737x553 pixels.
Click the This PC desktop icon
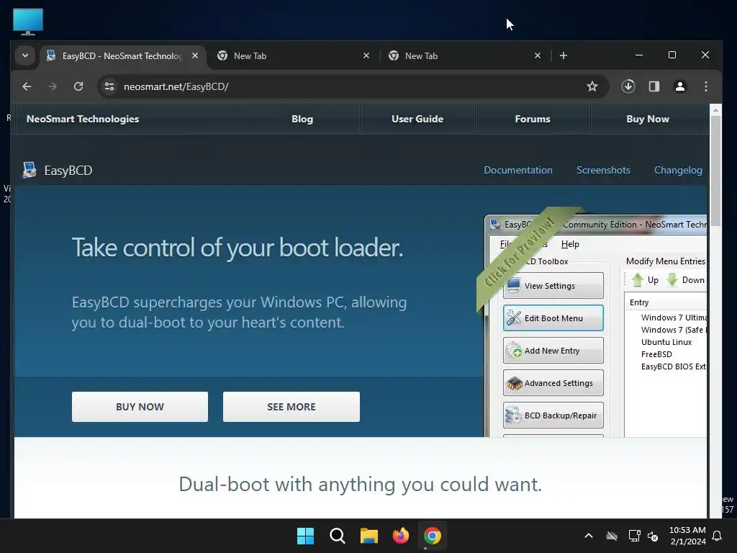28,22
